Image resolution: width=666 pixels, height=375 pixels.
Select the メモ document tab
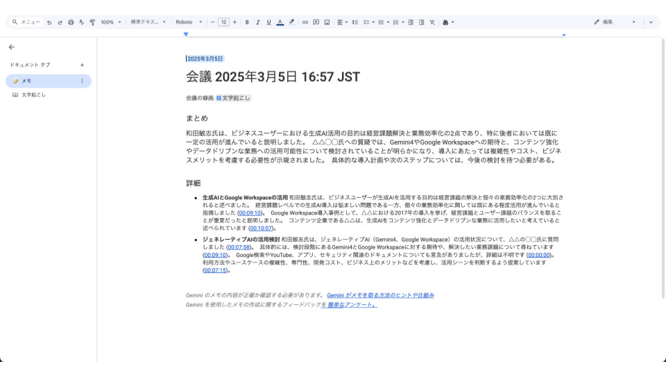(x=26, y=81)
